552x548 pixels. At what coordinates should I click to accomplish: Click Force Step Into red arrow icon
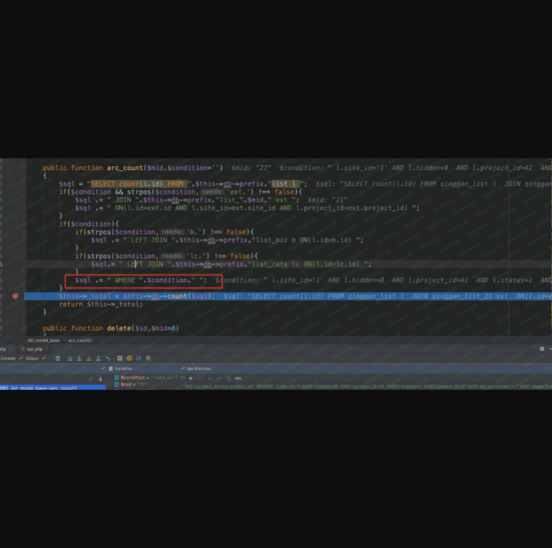click(x=89, y=358)
